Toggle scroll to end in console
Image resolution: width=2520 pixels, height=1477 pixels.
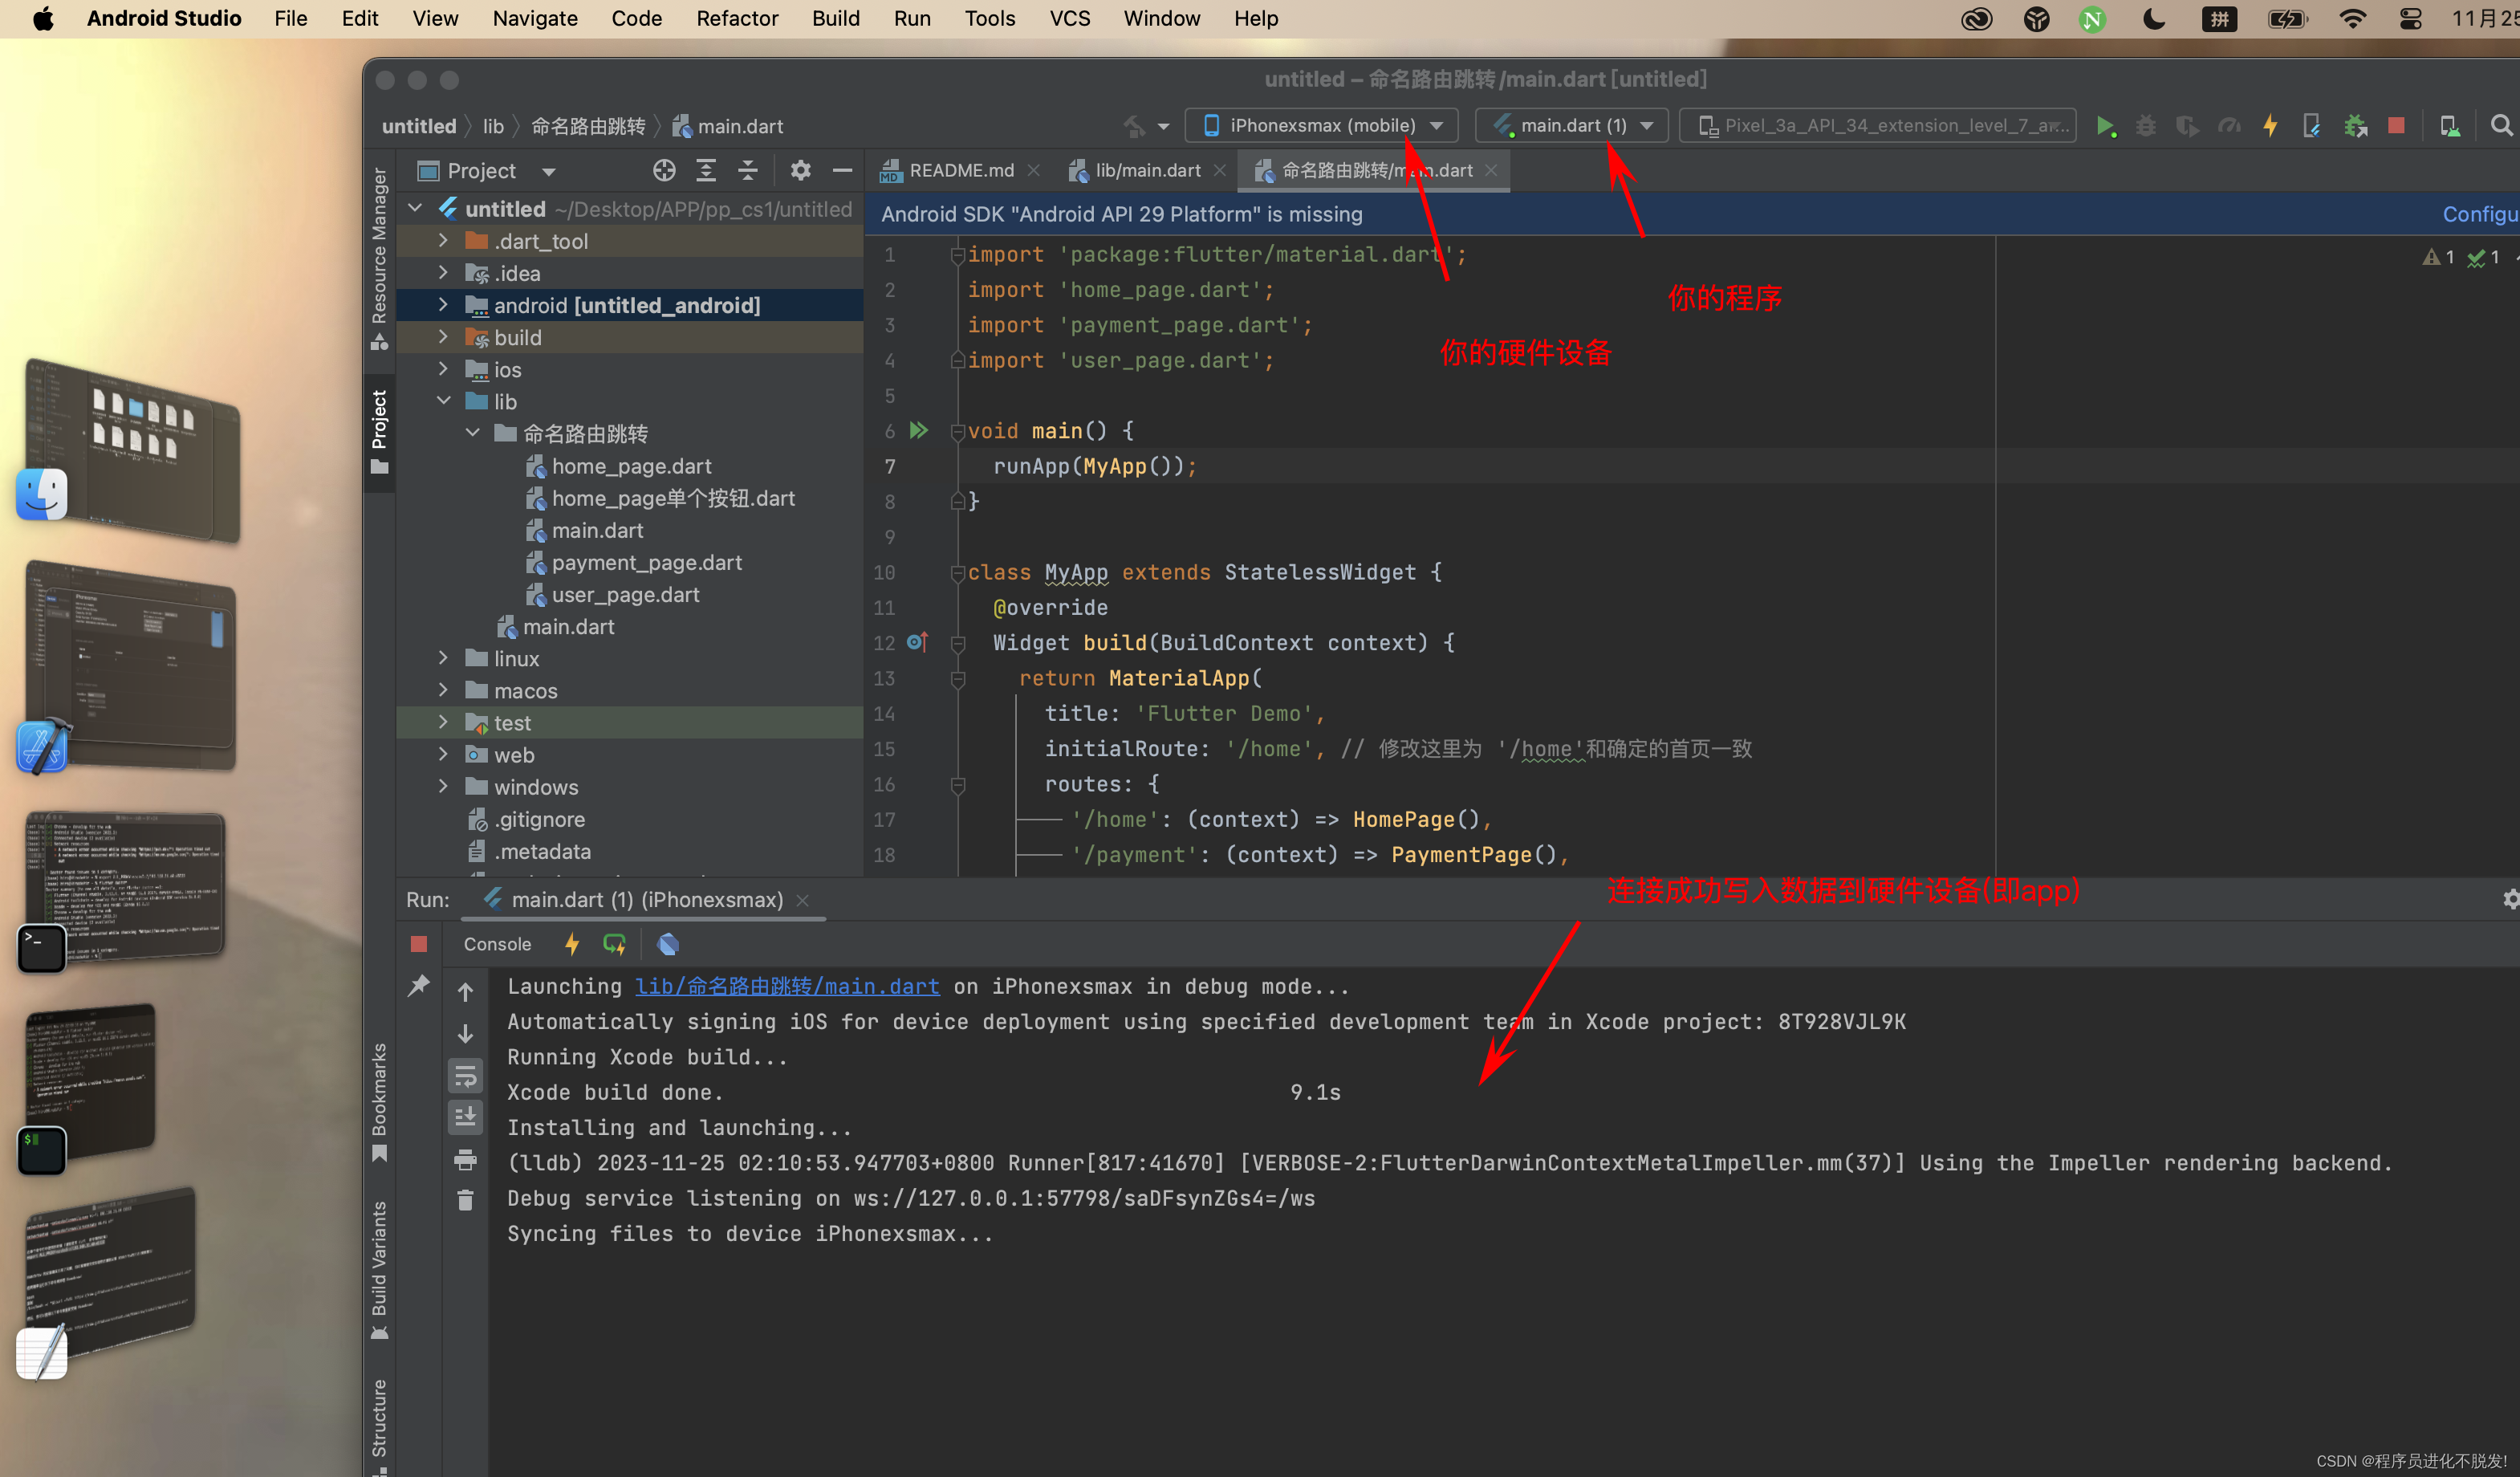click(465, 1117)
